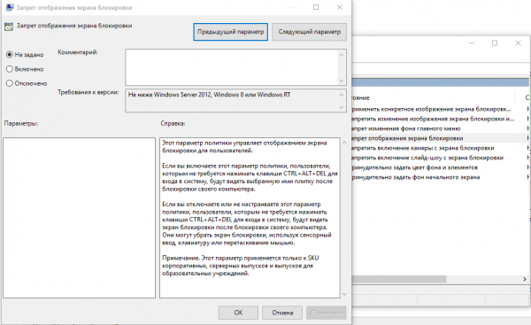Click comment field scroll down arrow
Image resolution: width=531 pixels, height=325 pixels.
342,81
